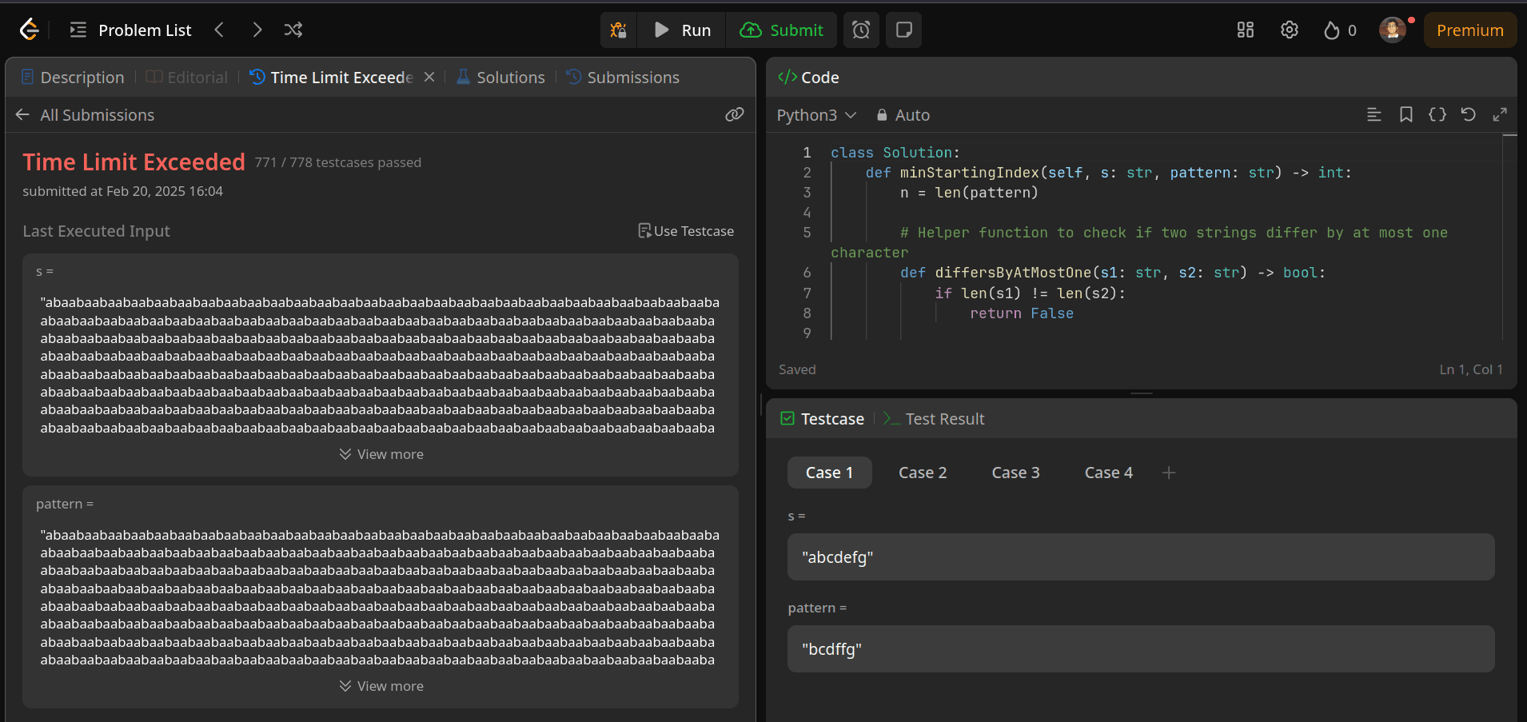Click code line 1 class Solution

(895, 153)
